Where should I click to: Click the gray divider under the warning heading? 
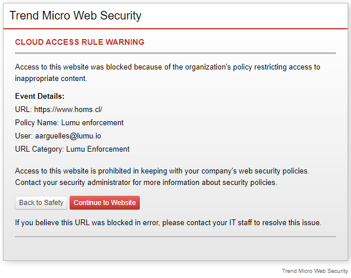click(175, 53)
